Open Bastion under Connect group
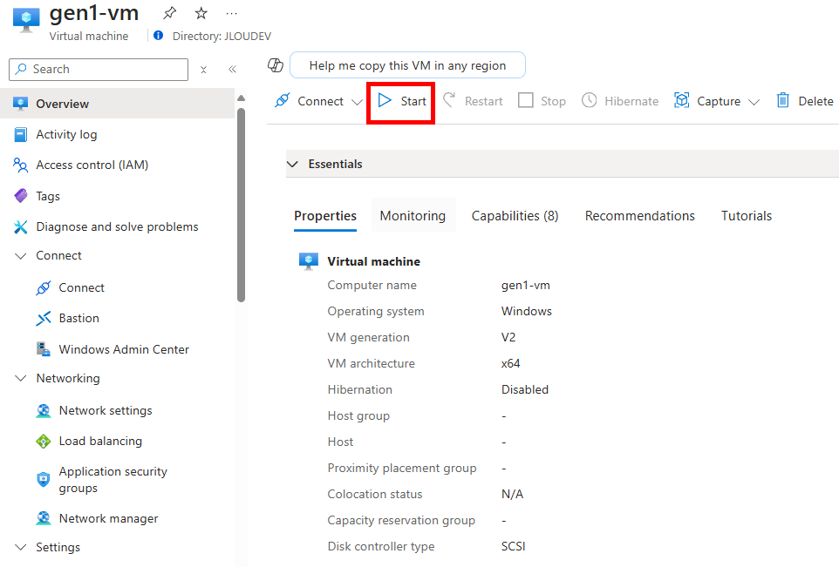The width and height of the screenshot is (839, 567). click(x=78, y=319)
